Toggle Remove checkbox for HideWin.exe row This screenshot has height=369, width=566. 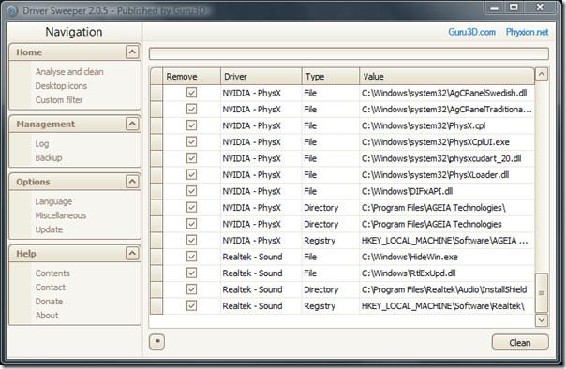tap(191, 257)
